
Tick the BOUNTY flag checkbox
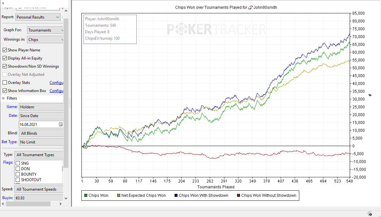(x=18, y=174)
